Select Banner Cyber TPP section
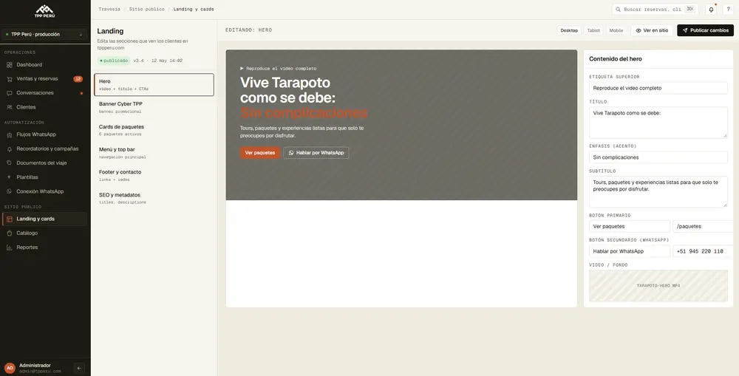This screenshot has height=376, width=739. (x=154, y=107)
